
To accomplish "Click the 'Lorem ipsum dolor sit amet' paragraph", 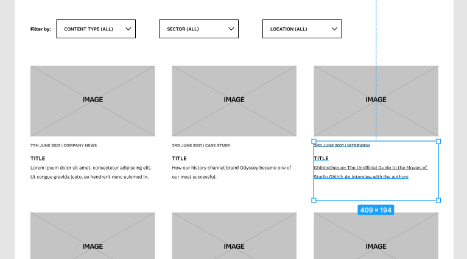I will point(91,172).
